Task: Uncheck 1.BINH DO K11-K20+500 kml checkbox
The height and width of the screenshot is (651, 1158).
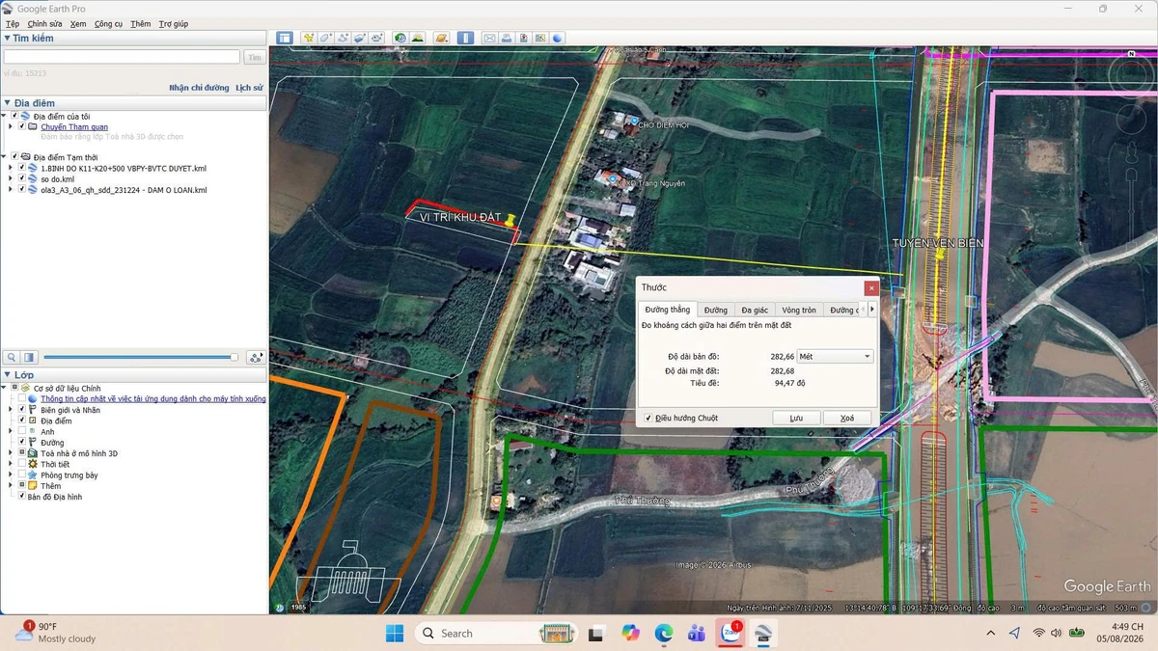Action: [21, 168]
